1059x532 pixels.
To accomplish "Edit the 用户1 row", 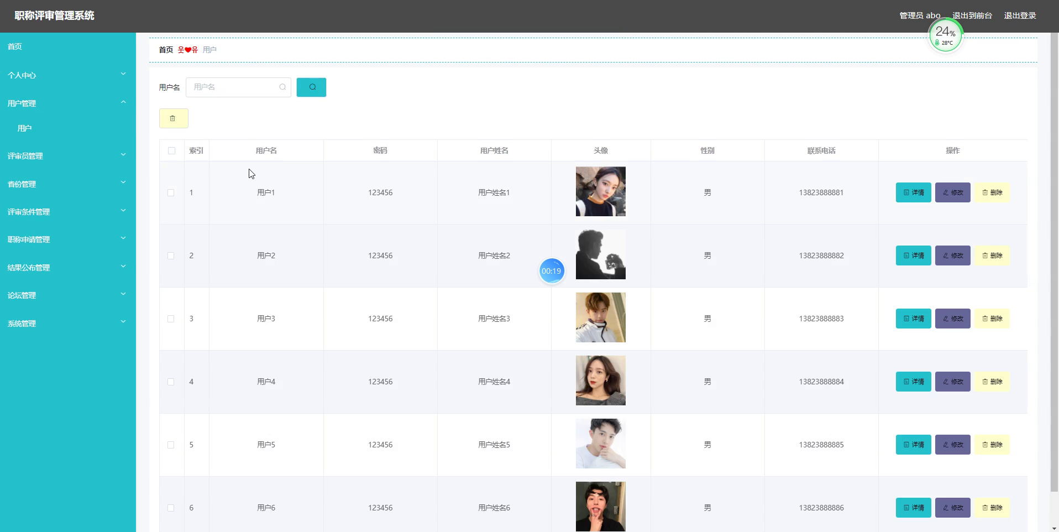I will tap(952, 192).
